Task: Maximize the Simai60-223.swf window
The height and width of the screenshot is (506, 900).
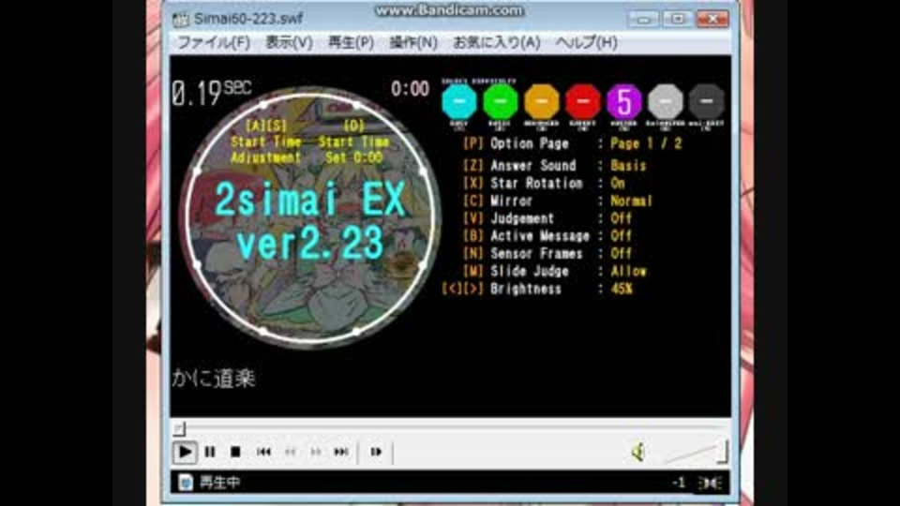Action: coord(677,20)
